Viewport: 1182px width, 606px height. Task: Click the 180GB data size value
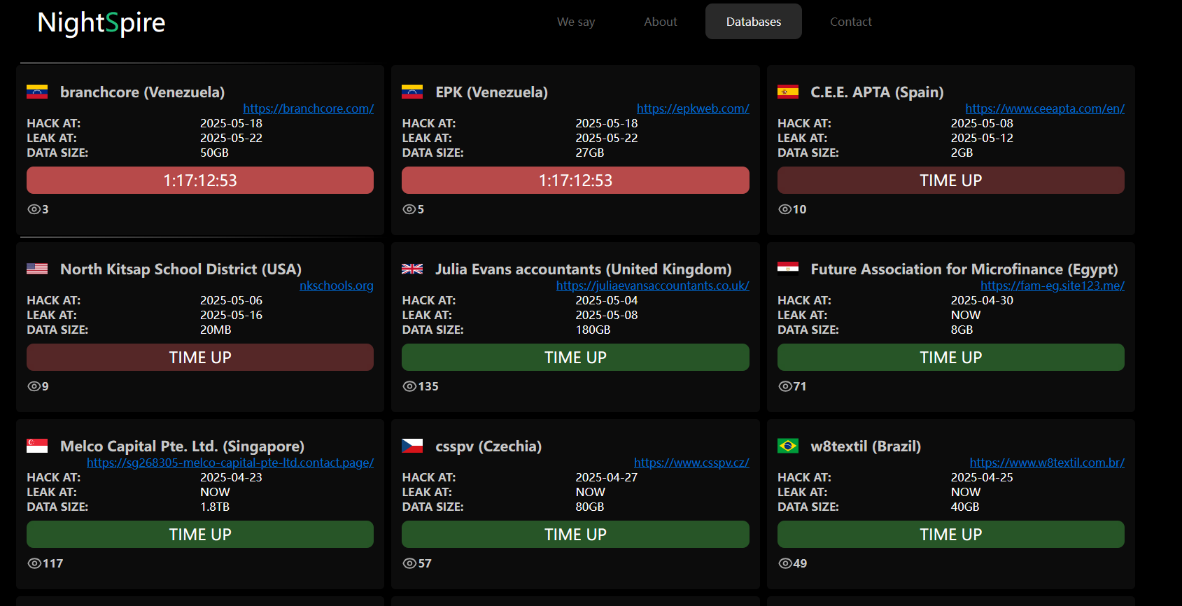[x=593, y=330]
